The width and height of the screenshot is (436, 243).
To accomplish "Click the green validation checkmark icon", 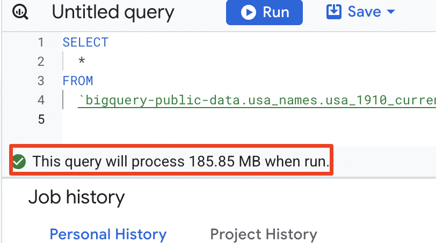I will 19,161.
